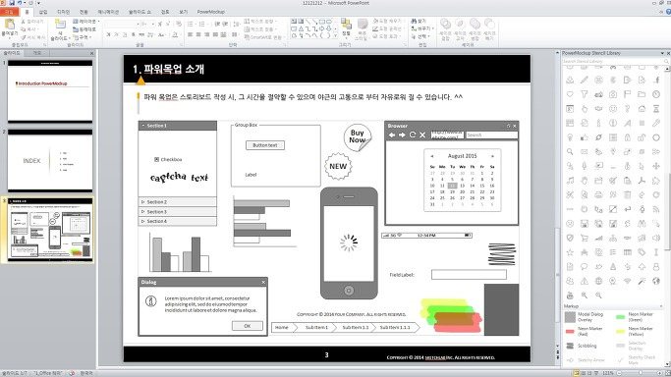Toggle Italic formatting in the ribbon
Viewport: 671px width, 377px height.
click(116, 34)
